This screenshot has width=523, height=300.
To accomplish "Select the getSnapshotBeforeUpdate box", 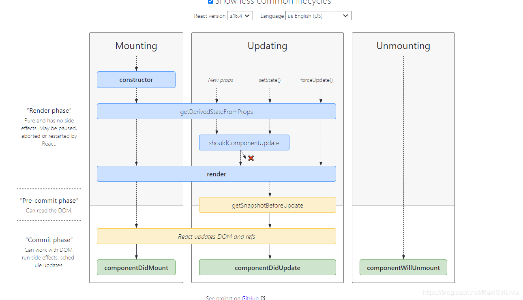I will click(x=267, y=205).
